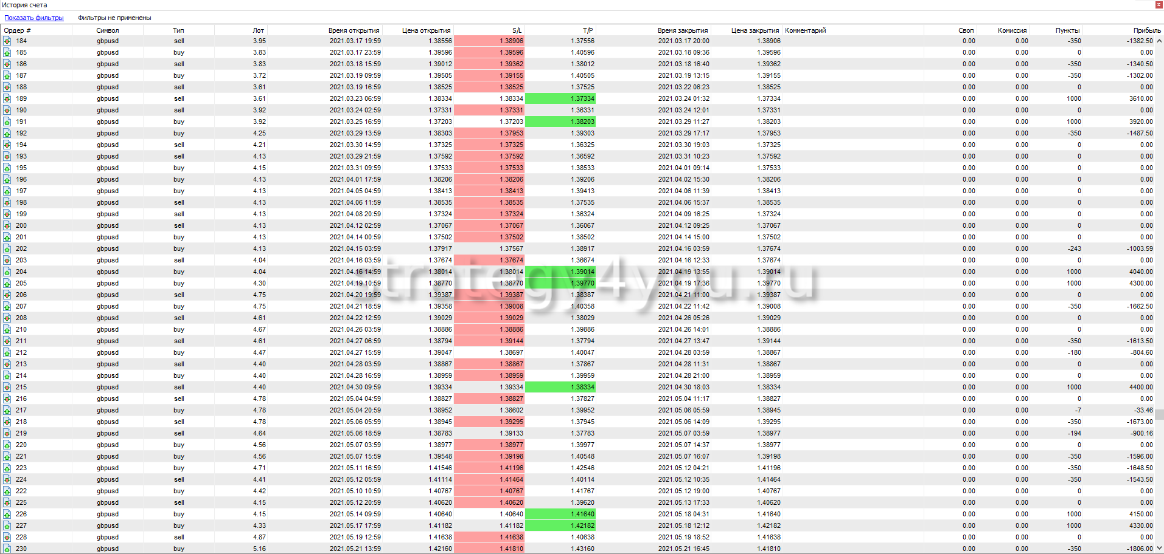1164x554 pixels.
Task: Click the scrollbar down arrow
Action: coord(1160,549)
